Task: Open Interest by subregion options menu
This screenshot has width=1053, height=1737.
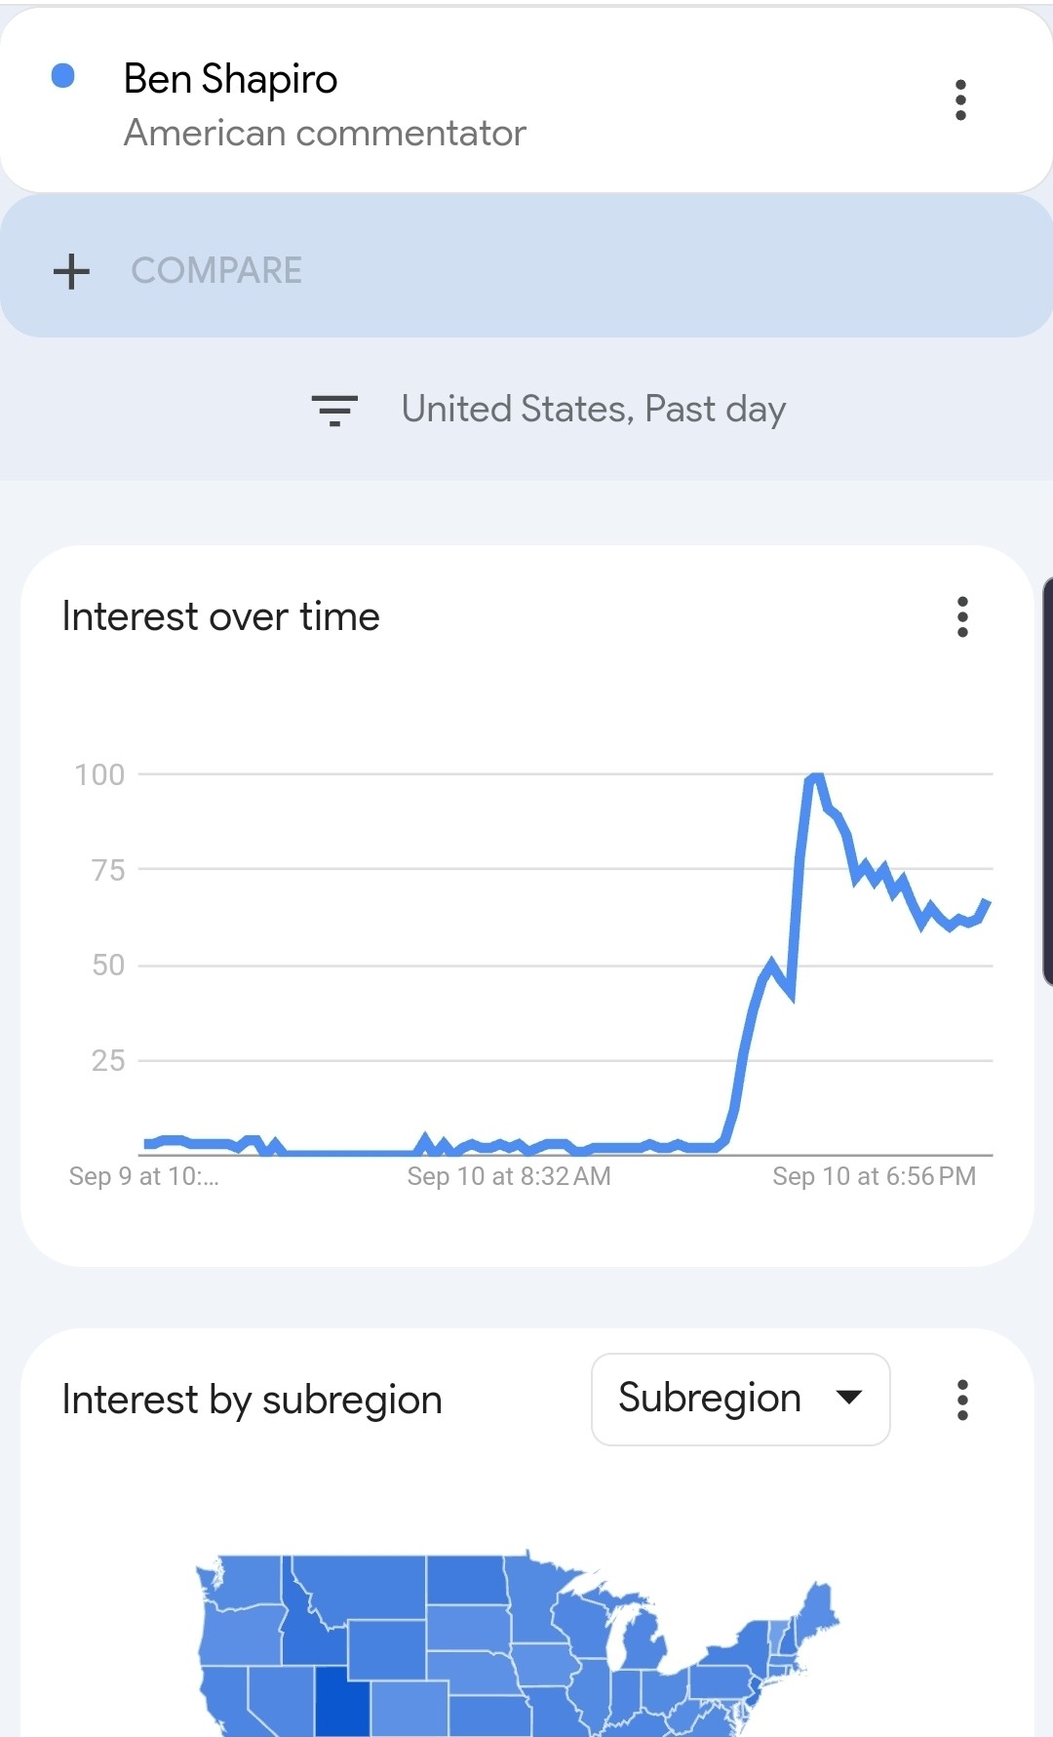Action: pos(962,1400)
